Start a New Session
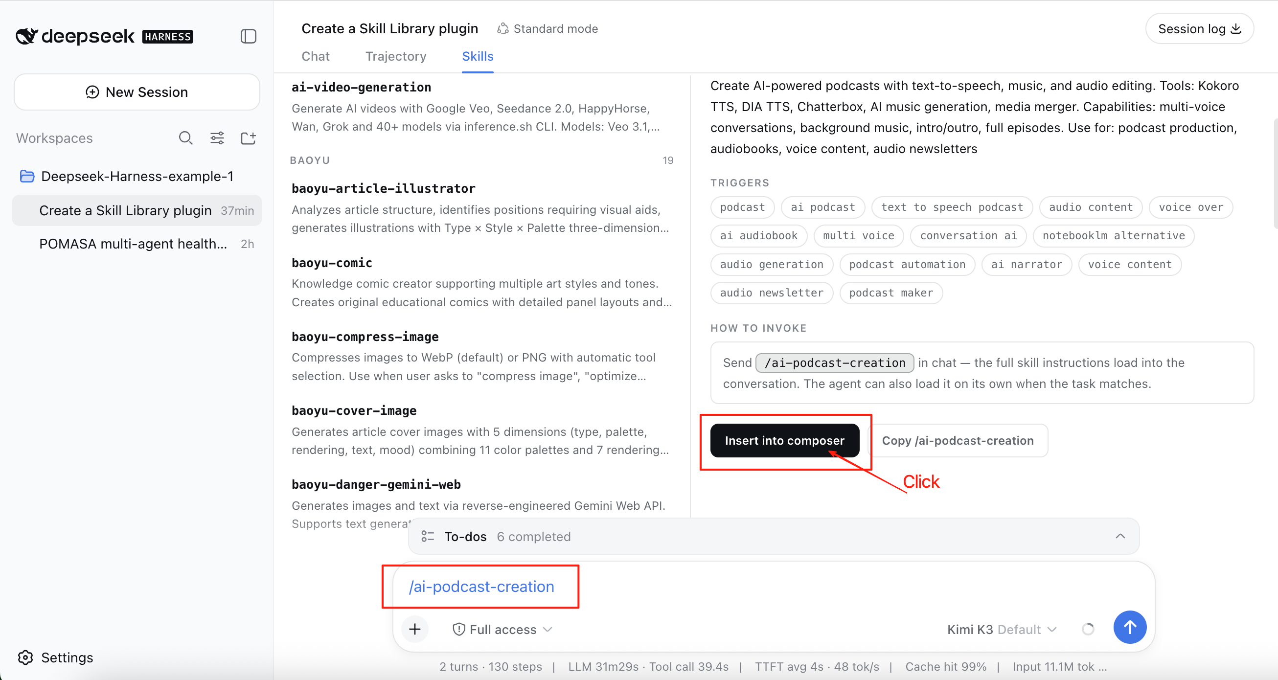1278x680 pixels. click(x=137, y=92)
